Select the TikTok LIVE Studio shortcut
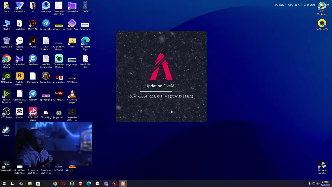Image resolution: width=332 pixels, height=187 pixels. pos(33,115)
